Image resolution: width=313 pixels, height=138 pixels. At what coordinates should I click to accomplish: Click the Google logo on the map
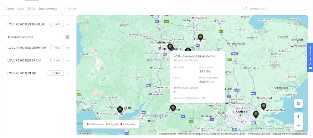click(85, 132)
